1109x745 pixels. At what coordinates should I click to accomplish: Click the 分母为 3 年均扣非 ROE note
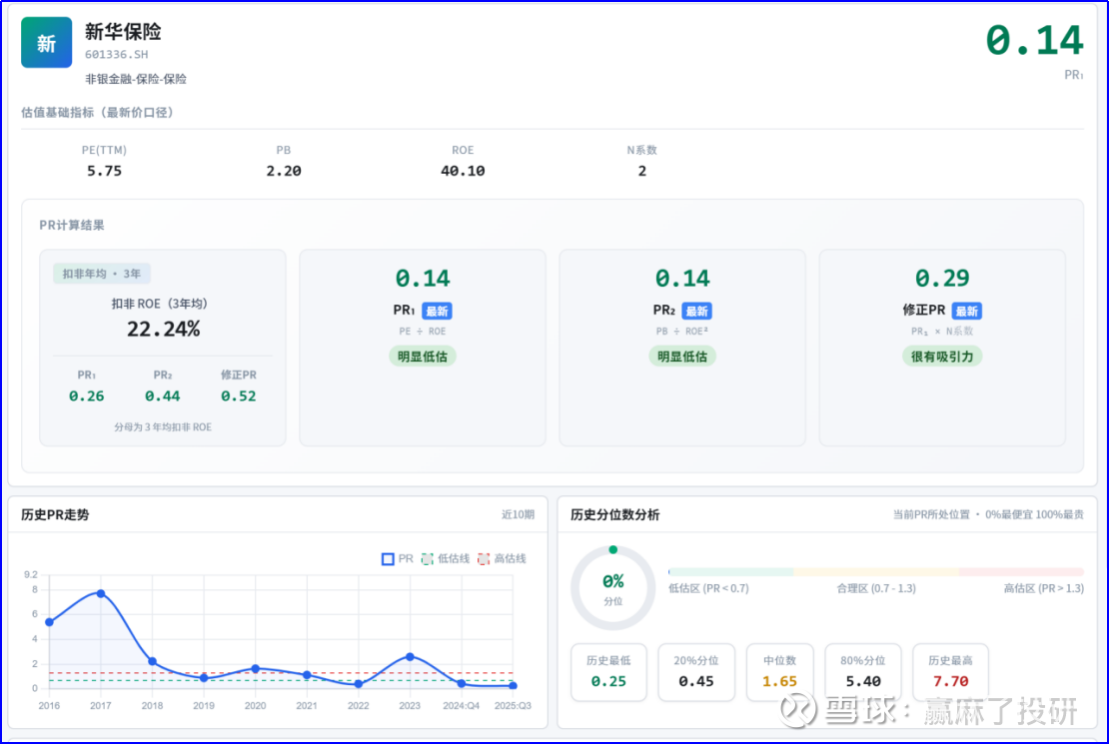click(x=163, y=426)
